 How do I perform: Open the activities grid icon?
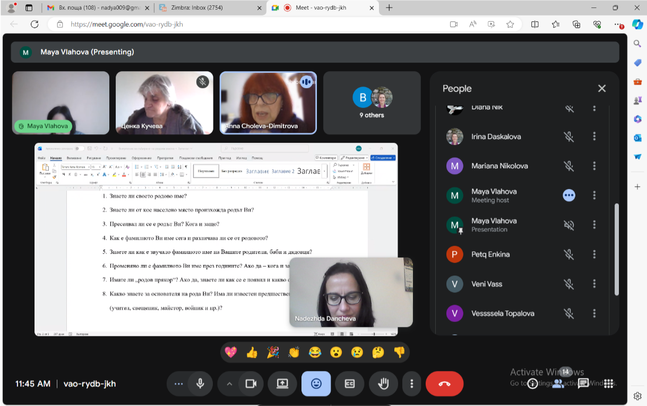(608, 384)
